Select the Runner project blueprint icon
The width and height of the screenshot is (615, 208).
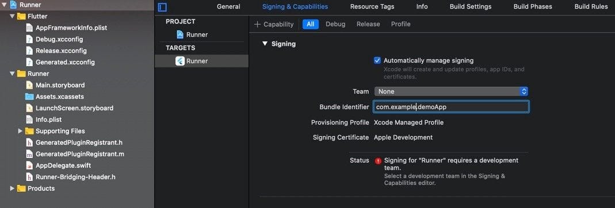pyautogui.click(x=180, y=34)
